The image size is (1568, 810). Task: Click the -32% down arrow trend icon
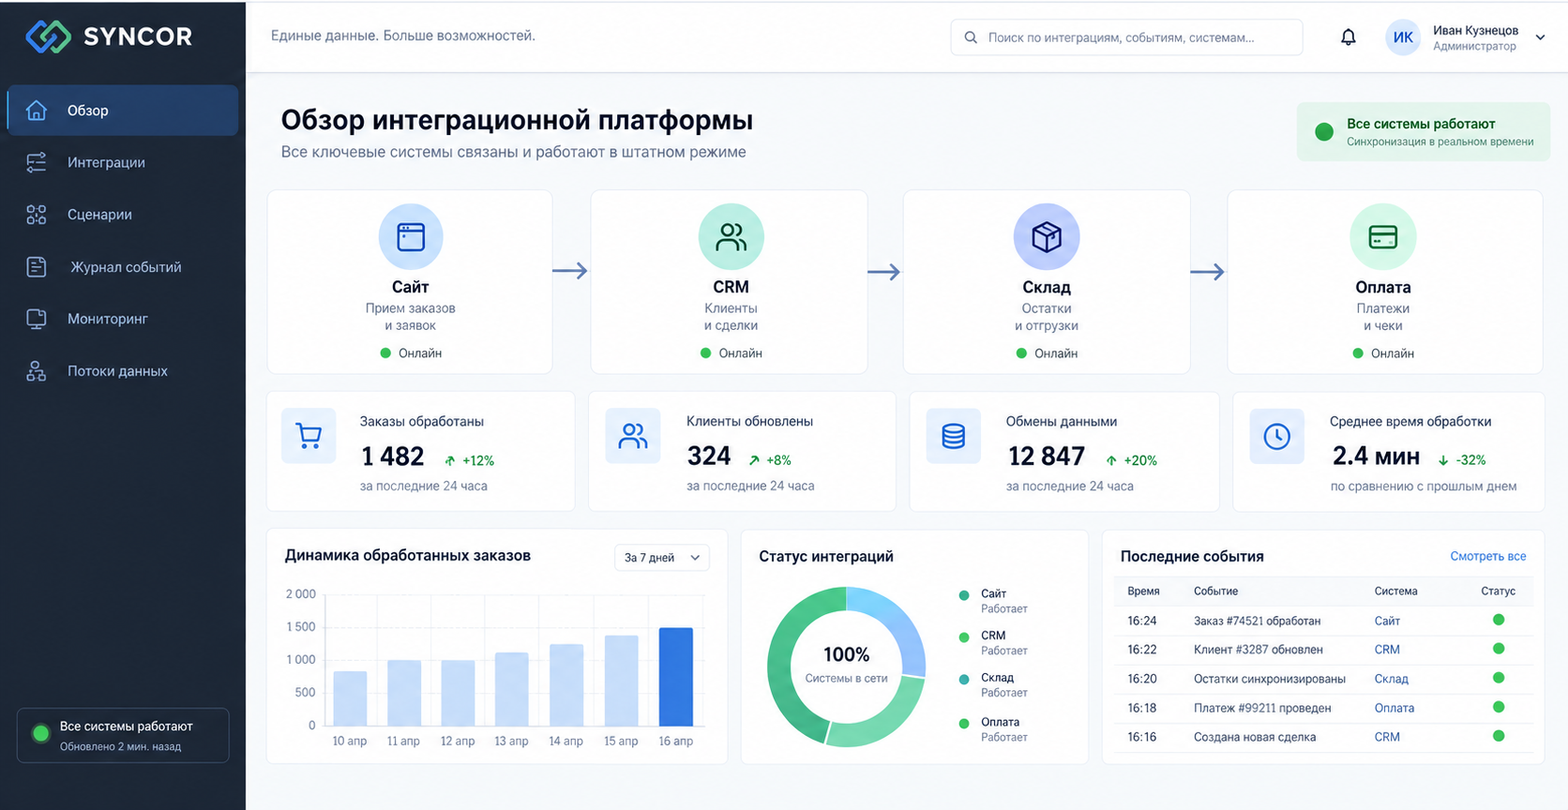1443,460
